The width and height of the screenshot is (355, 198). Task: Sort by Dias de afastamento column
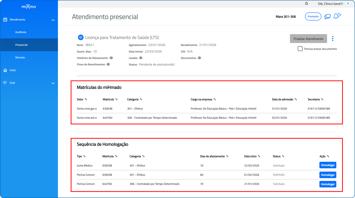[x=227, y=156]
